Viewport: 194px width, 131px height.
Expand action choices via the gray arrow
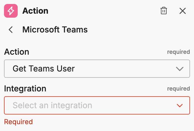click(179, 69)
